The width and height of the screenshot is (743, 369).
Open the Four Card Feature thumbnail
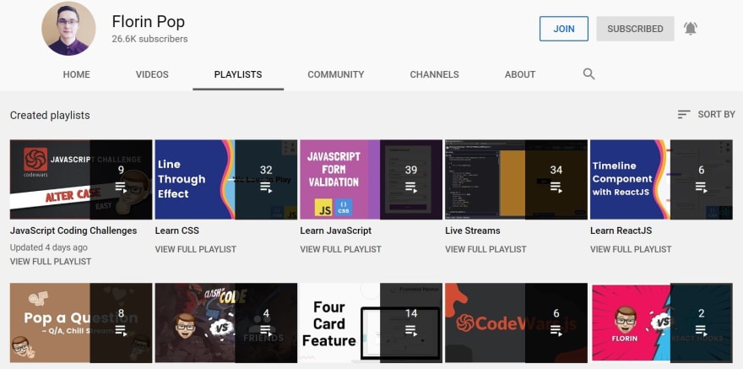click(x=371, y=323)
